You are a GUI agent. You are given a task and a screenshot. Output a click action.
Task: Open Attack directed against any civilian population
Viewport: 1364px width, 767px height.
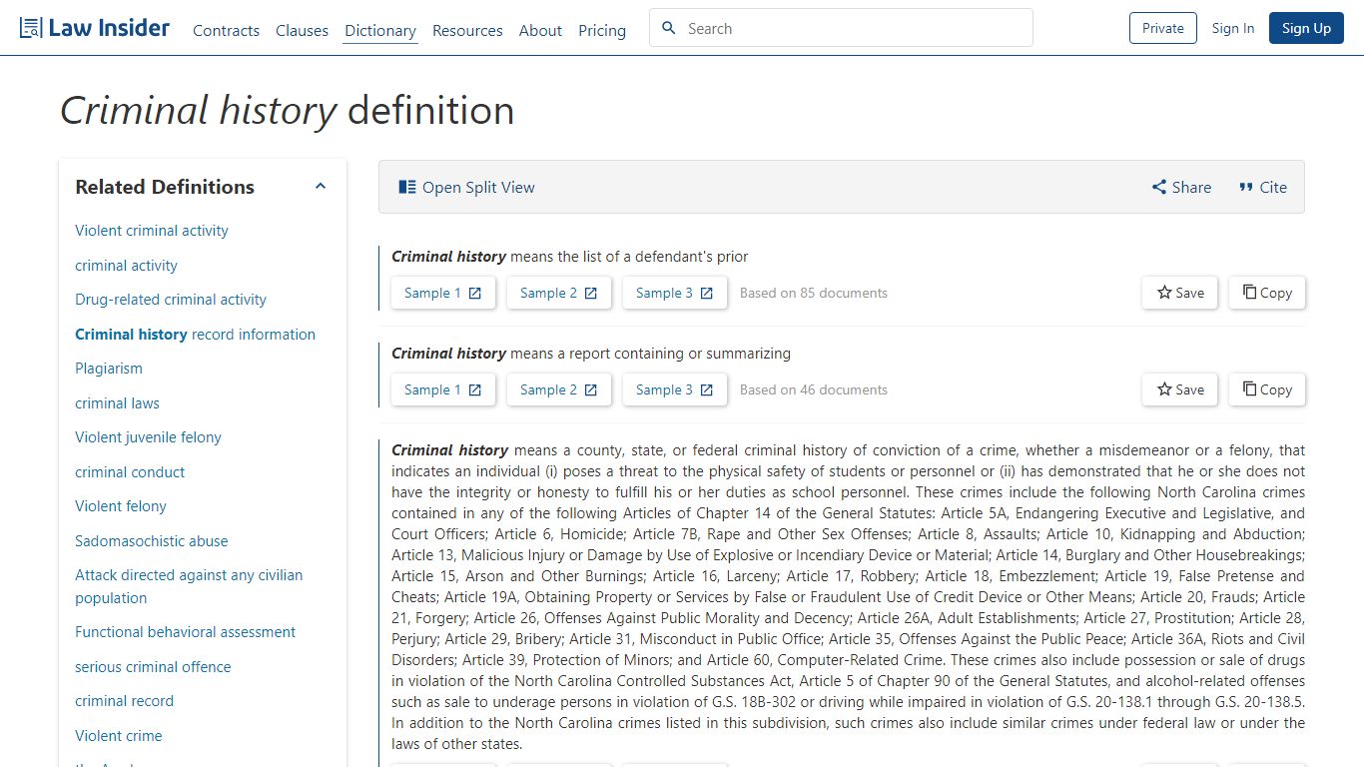pos(189,586)
